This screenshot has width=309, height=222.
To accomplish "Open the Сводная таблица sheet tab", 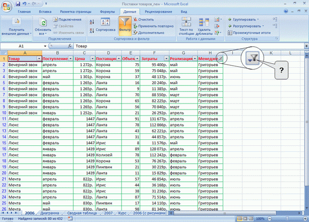I will click(x=82, y=213).
